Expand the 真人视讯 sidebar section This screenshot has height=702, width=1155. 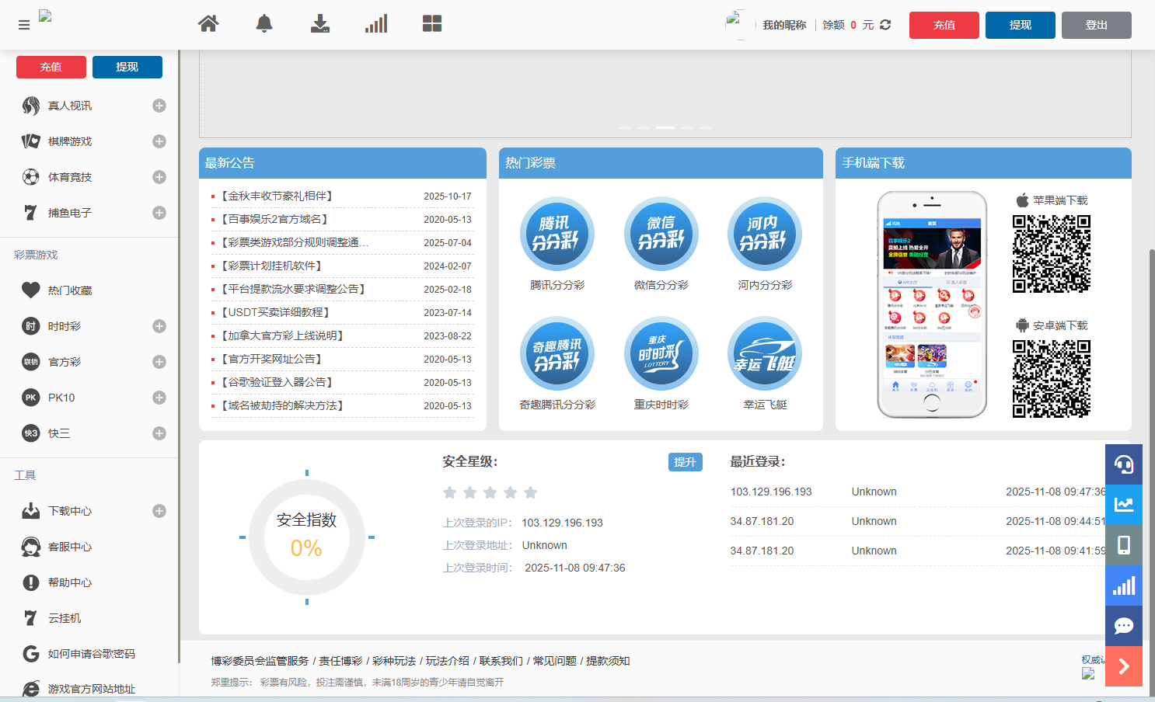point(159,106)
